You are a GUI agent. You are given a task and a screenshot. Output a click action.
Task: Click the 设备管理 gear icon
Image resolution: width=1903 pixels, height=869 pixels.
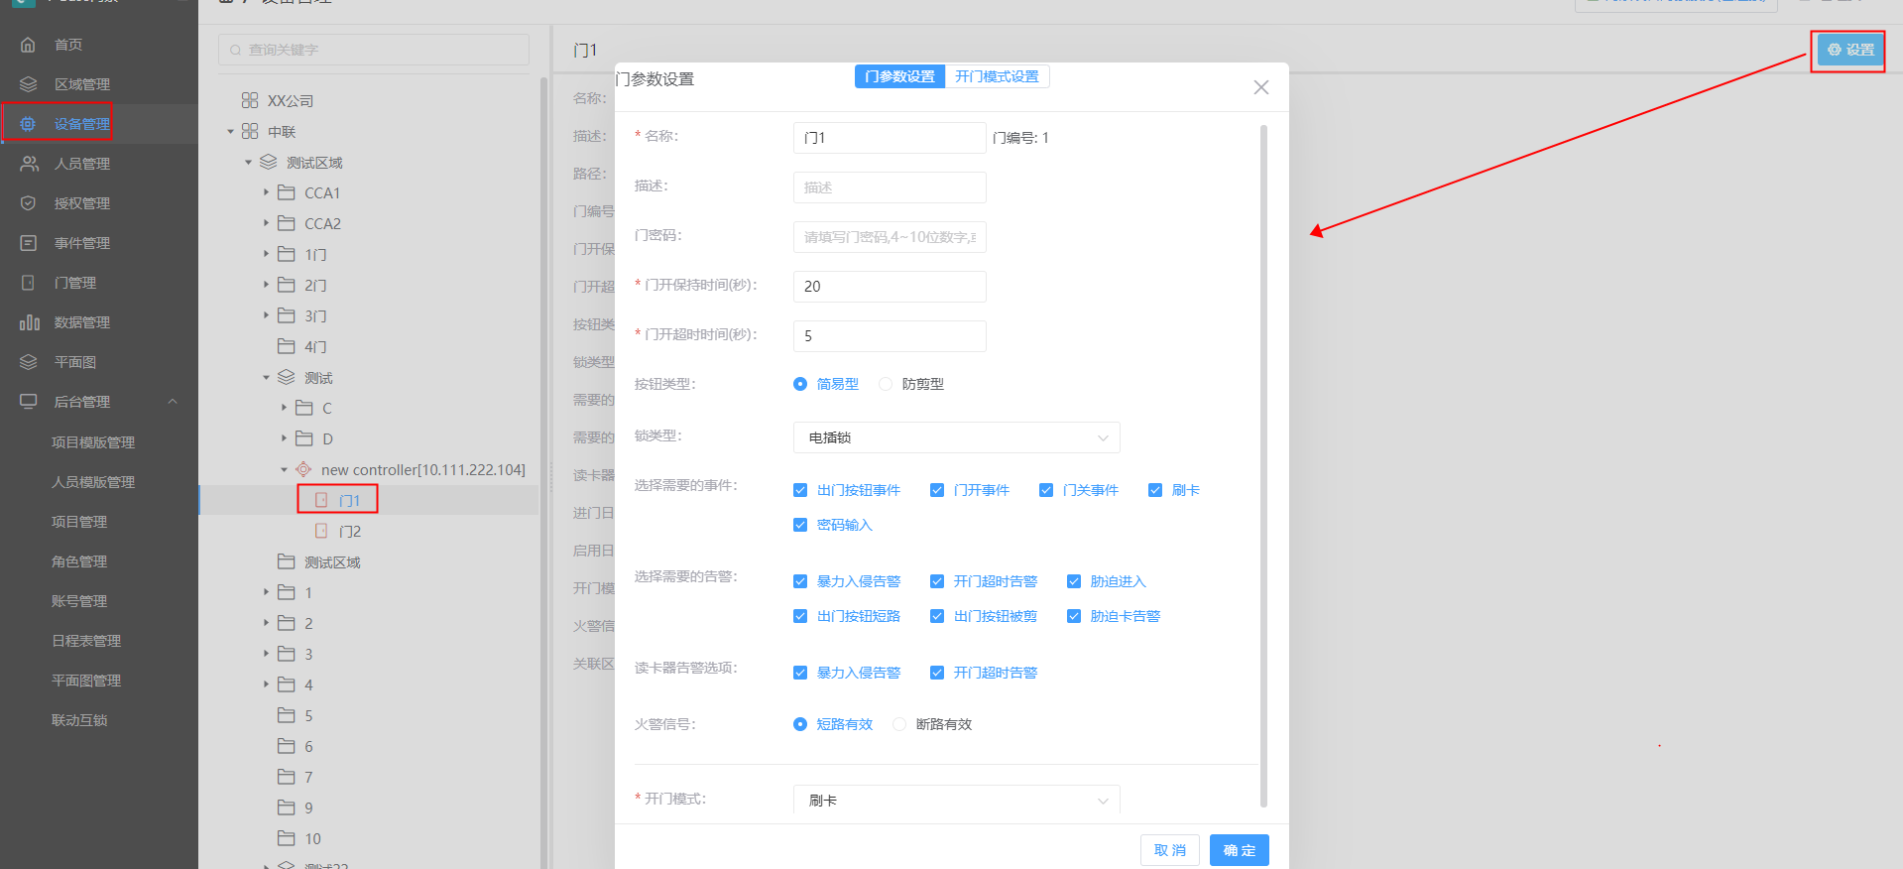coord(28,124)
